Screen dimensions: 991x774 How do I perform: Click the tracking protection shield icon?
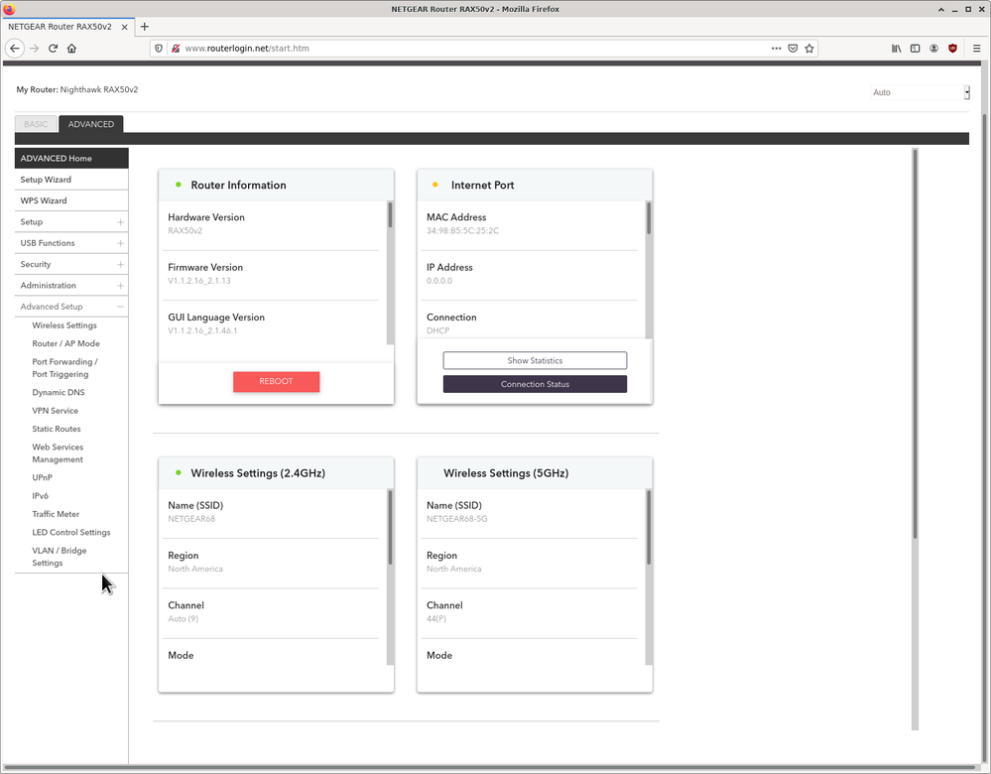(159, 48)
